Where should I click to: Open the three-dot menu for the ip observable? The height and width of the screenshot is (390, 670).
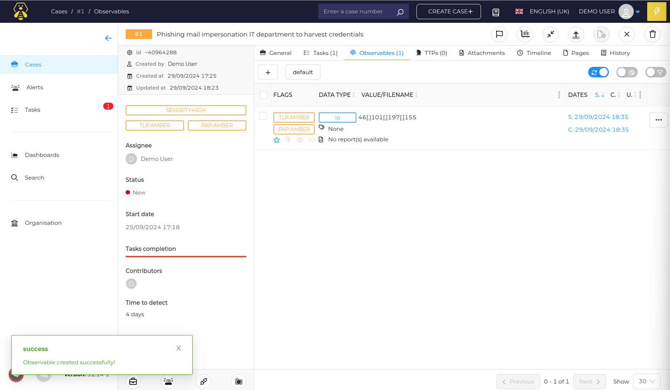coord(659,120)
